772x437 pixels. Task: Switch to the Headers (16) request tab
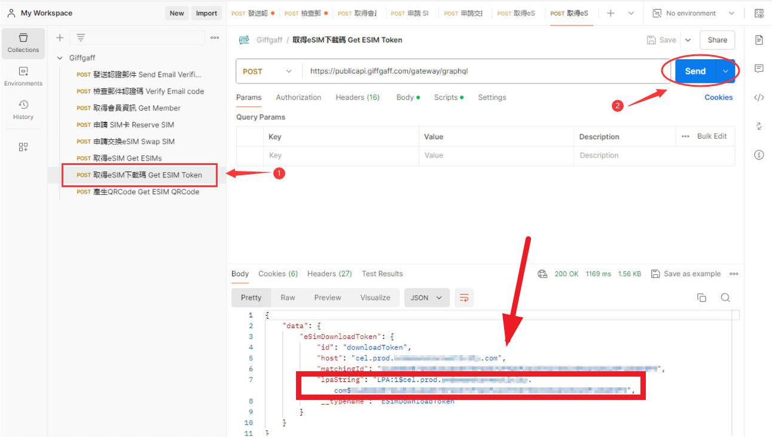point(358,97)
